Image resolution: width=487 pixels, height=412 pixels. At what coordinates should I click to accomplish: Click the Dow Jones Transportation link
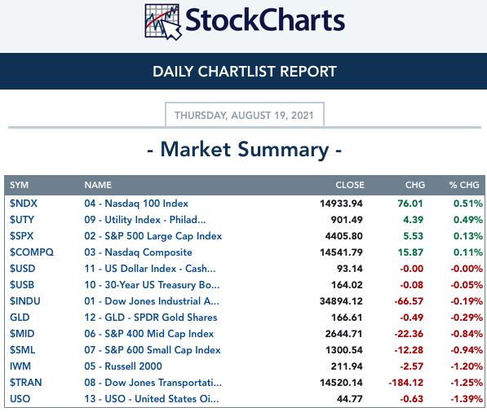(153, 382)
